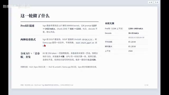
Task: Click the page indicator 2 / 12
Action: [146, 85]
